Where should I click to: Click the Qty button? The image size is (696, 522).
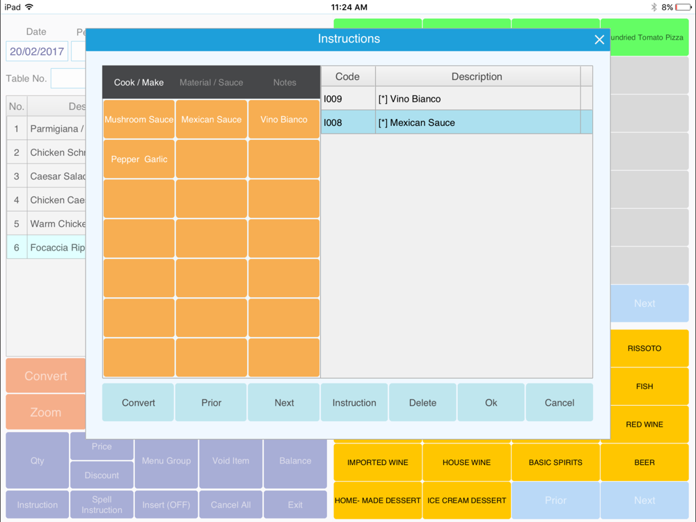38,460
